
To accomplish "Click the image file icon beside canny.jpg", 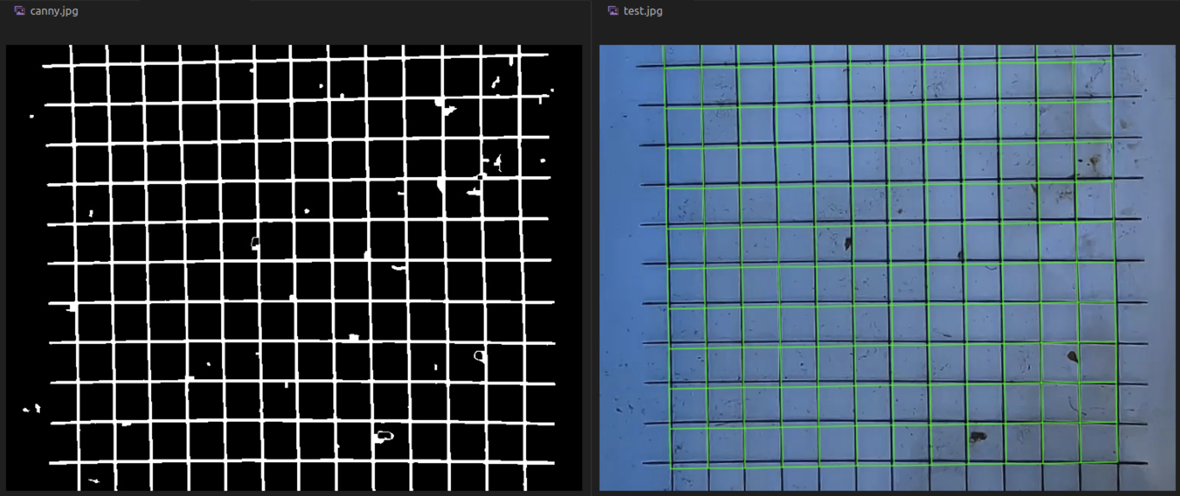I will (x=20, y=11).
